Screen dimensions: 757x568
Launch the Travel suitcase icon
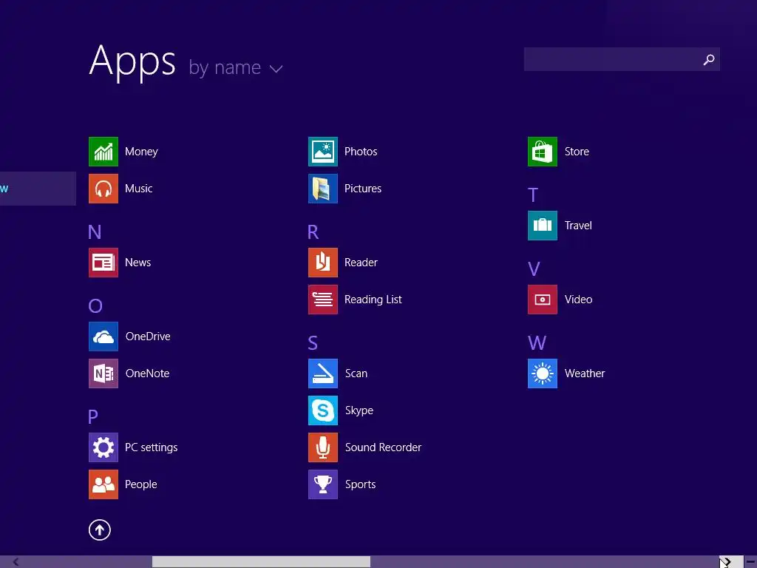tap(543, 226)
